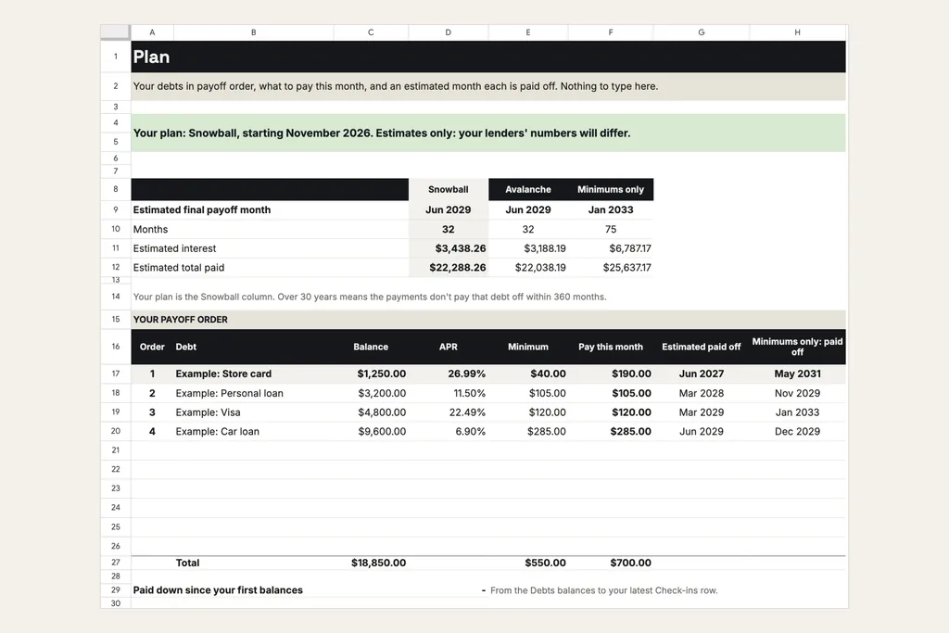The height and width of the screenshot is (633, 949).
Task: Click the Minimum column header
Action: pos(528,347)
